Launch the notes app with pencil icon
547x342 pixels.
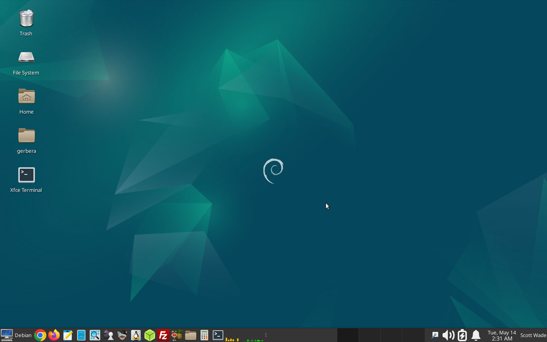(68, 336)
